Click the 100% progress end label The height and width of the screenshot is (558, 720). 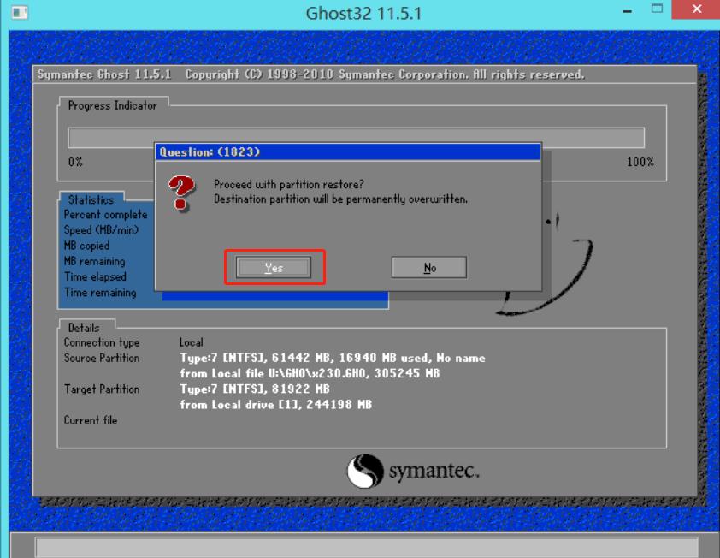click(640, 162)
